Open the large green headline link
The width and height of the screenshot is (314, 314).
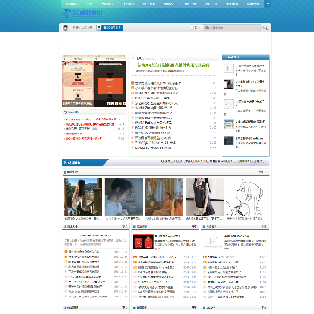(174, 65)
